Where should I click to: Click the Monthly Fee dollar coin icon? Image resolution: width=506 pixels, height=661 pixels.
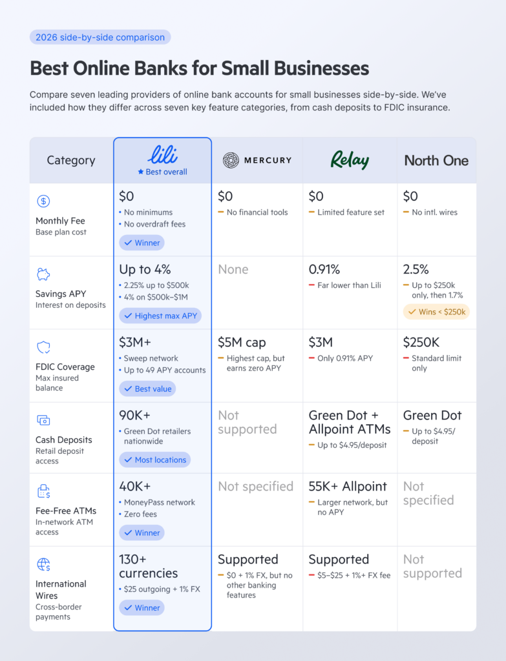coord(43,201)
